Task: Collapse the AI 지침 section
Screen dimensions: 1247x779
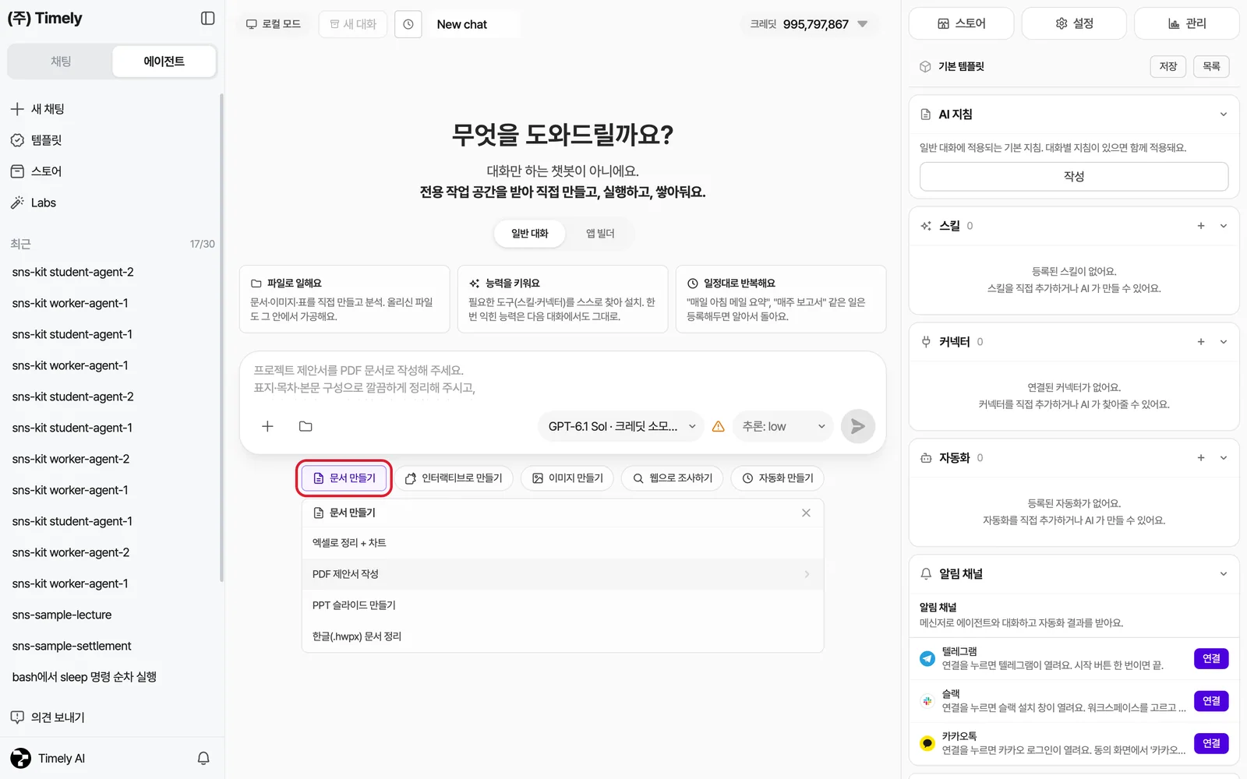Action: pyautogui.click(x=1224, y=115)
